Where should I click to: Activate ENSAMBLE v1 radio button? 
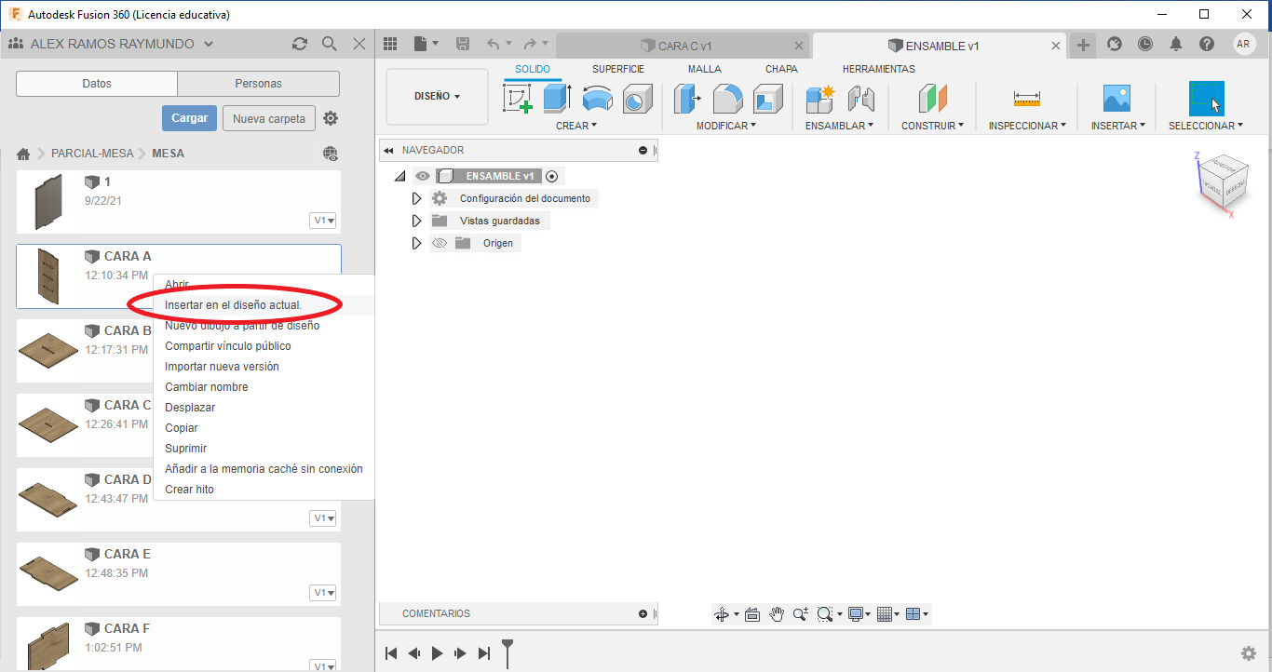point(551,176)
